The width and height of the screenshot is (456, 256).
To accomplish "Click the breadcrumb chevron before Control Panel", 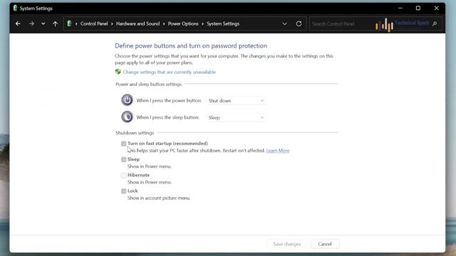I will pyautogui.click(x=76, y=23).
